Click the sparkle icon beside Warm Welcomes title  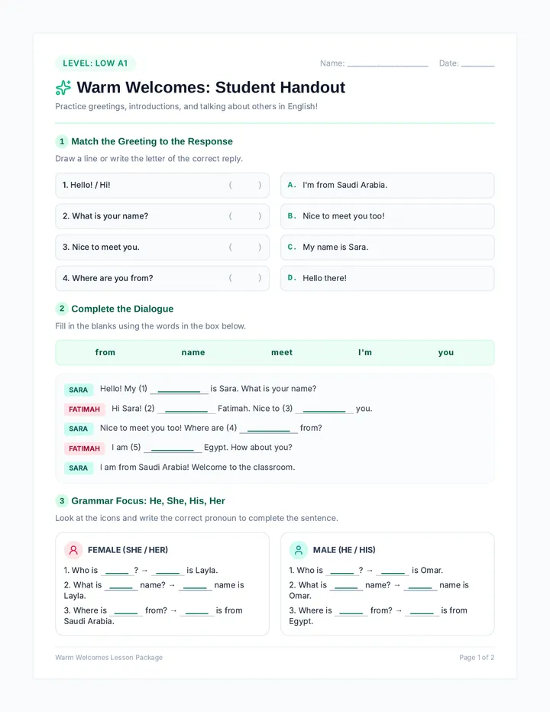click(x=63, y=87)
